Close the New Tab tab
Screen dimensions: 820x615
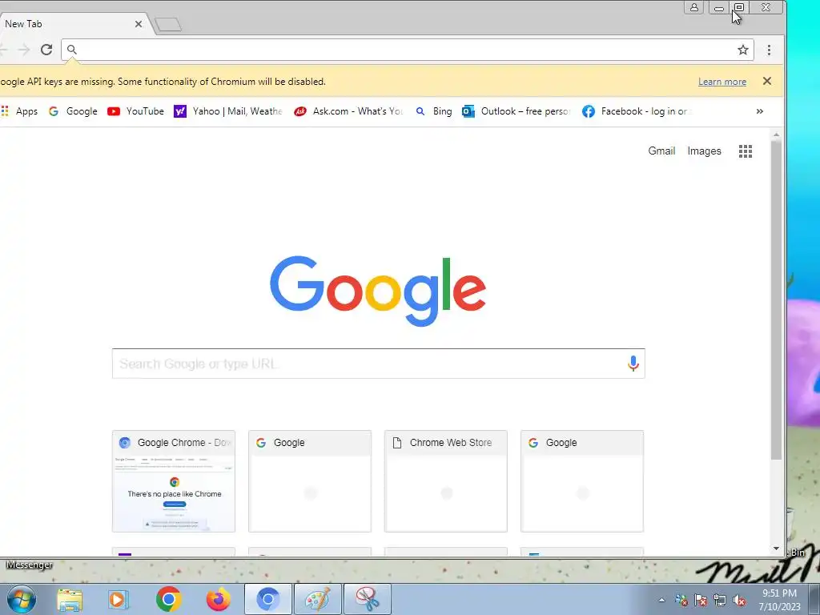pos(138,24)
